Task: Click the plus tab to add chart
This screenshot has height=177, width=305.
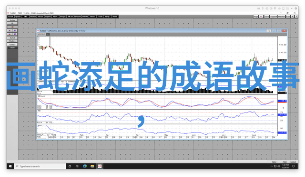Action: [48, 34]
